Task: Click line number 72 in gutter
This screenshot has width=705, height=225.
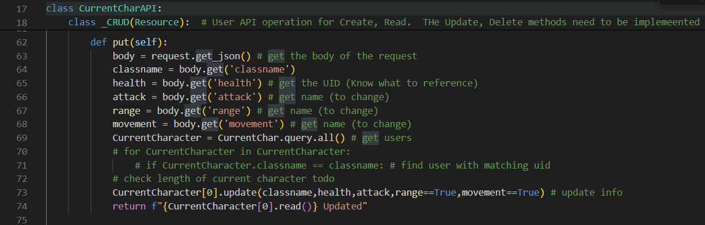Action: [22, 179]
